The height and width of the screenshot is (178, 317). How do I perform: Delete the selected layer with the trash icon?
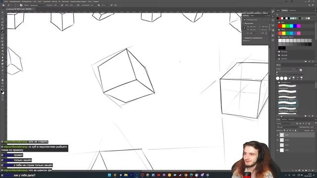coord(313,170)
